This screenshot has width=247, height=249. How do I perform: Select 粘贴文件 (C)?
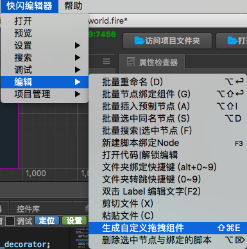tap(168, 216)
